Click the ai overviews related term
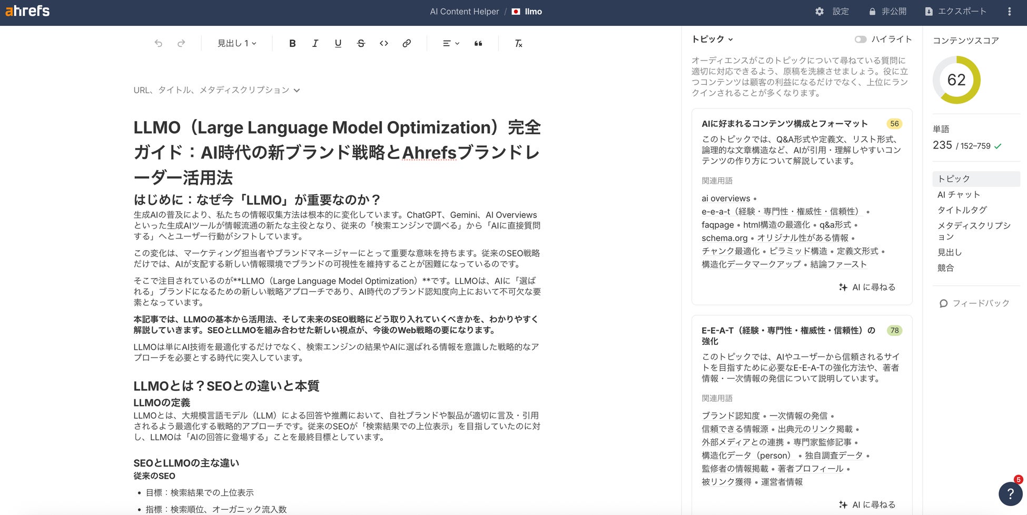Viewport: 1027px width, 515px height. pos(726,199)
